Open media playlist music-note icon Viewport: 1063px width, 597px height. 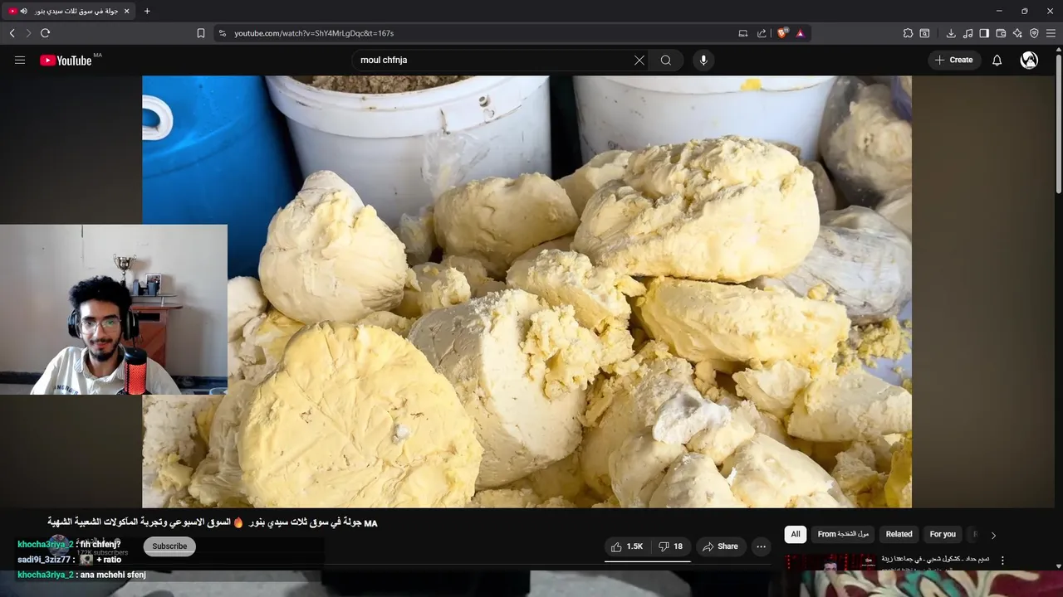(x=967, y=33)
